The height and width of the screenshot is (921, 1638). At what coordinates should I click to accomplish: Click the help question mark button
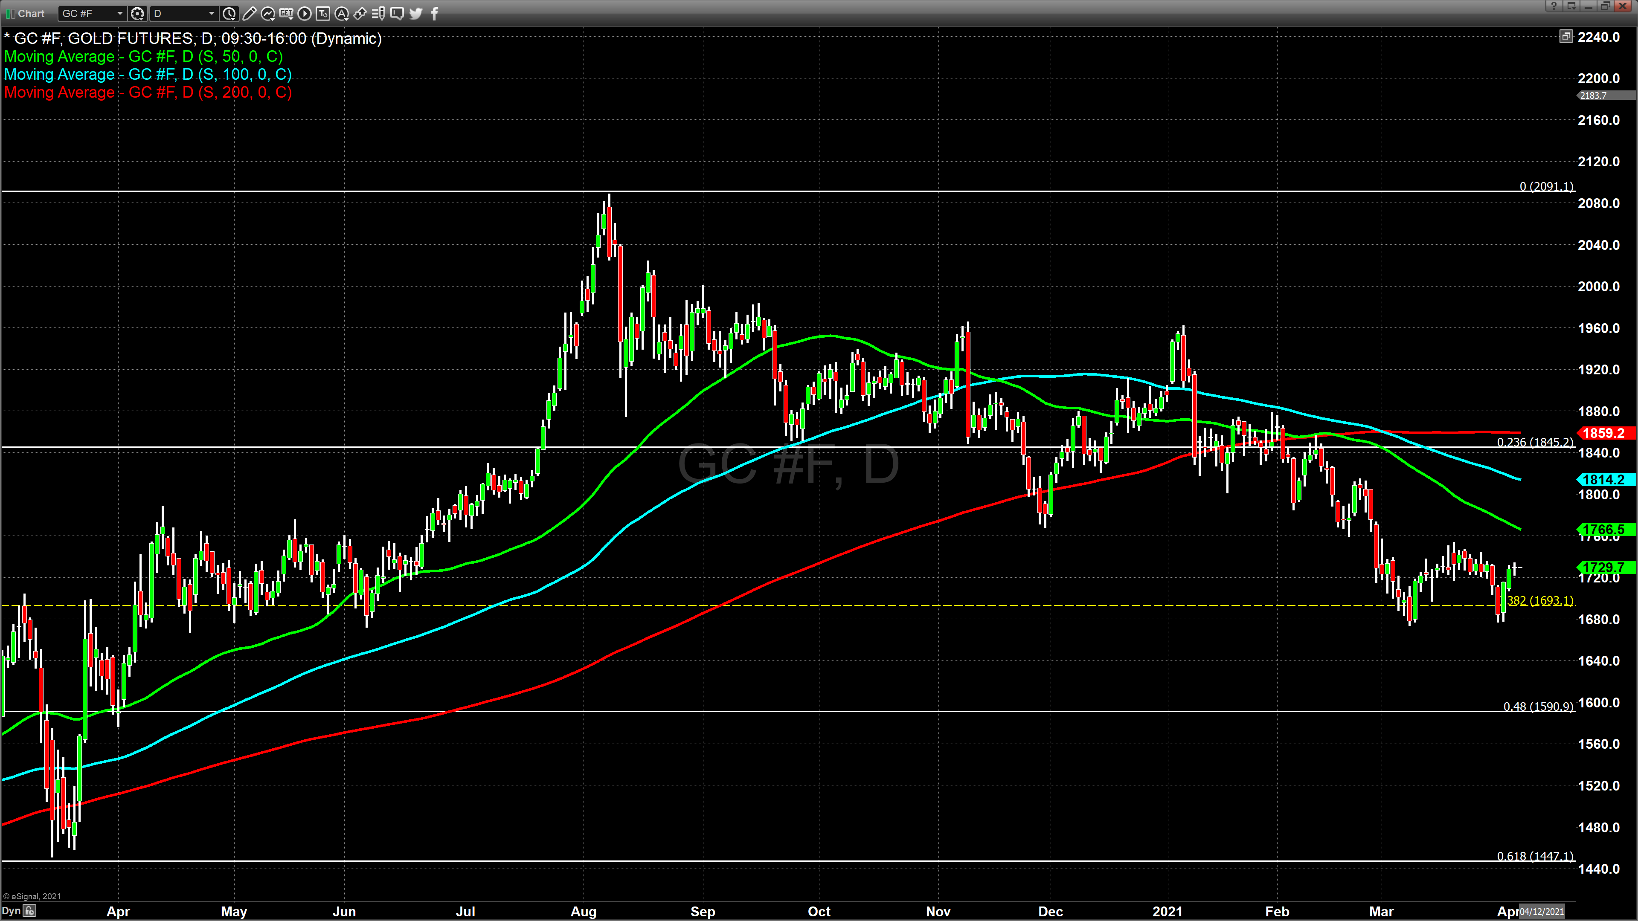pos(1554,6)
